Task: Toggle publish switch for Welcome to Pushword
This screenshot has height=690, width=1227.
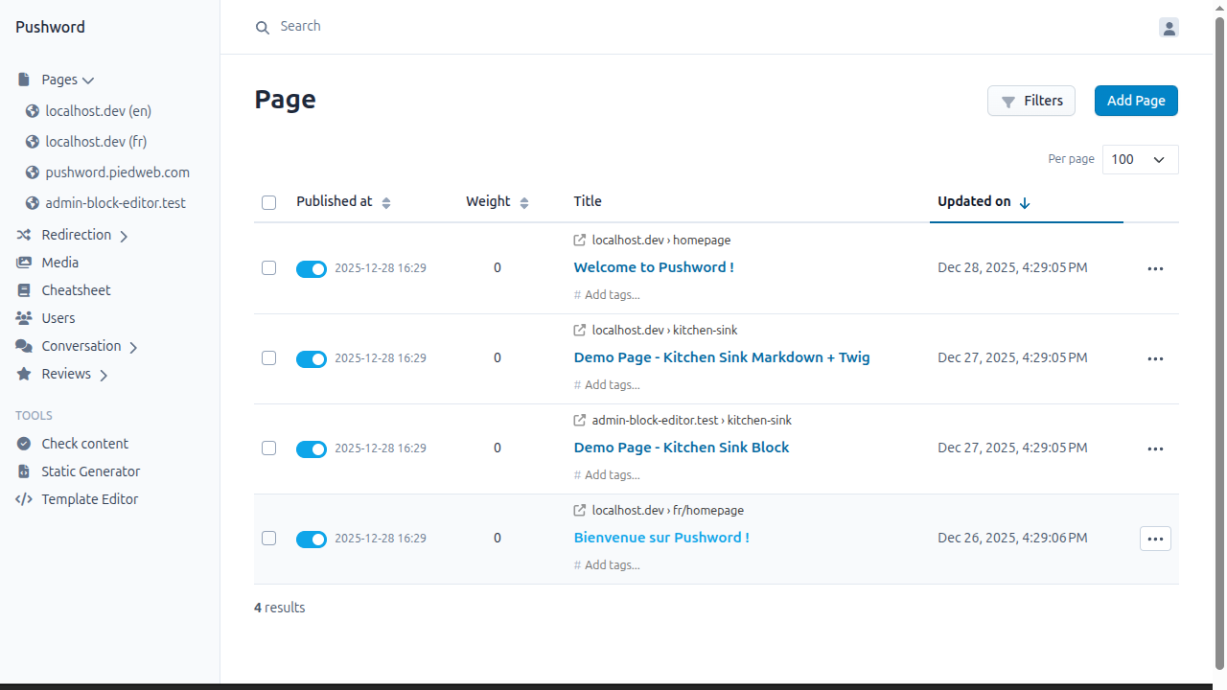Action: pos(312,268)
